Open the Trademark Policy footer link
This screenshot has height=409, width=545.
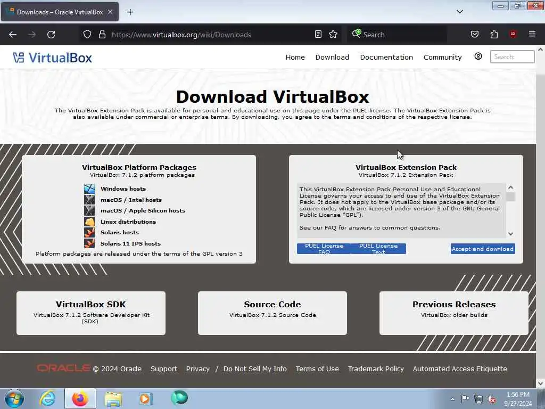pyautogui.click(x=376, y=369)
